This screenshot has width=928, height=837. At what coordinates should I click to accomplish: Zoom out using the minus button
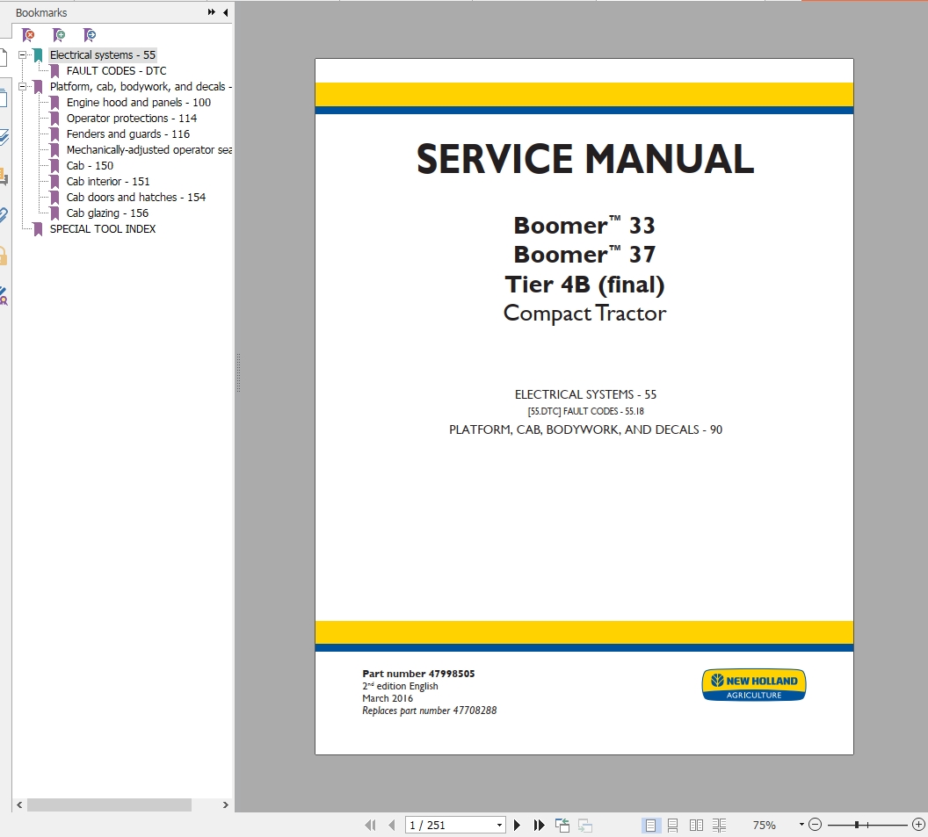(815, 825)
